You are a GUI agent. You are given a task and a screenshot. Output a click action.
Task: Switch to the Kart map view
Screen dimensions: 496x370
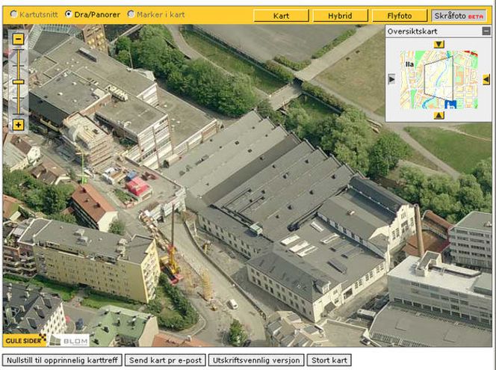click(281, 15)
